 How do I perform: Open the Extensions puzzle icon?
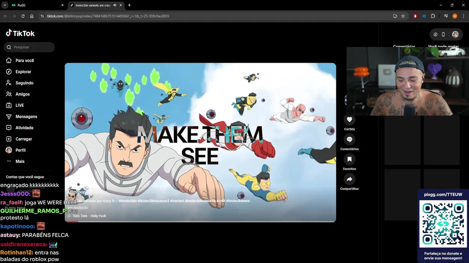point(433,16)
